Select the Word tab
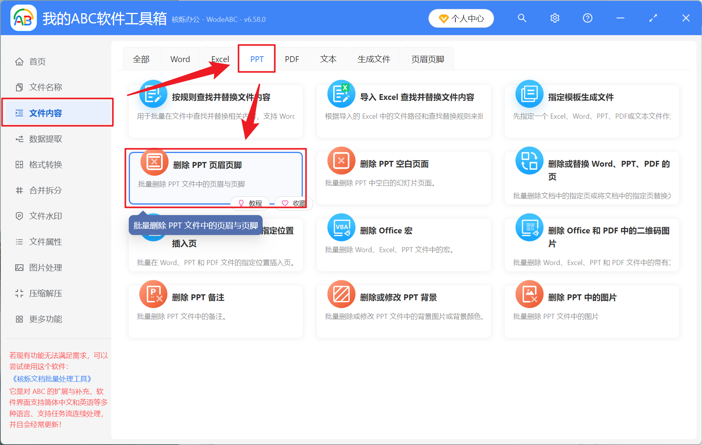Screen dimensions: 702x445 tap(180, 59)
